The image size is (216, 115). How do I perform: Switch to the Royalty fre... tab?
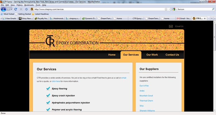41,18
